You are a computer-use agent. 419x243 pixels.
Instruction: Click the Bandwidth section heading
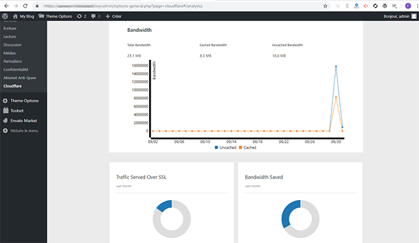(x=139, y=30)
